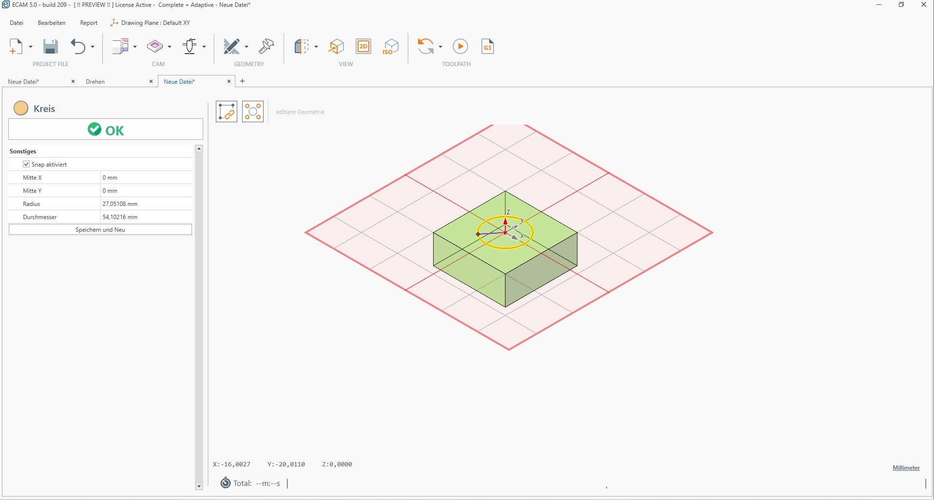Click the Millimeter units link
Screen dimensions: 934x500
coord(906,468)
